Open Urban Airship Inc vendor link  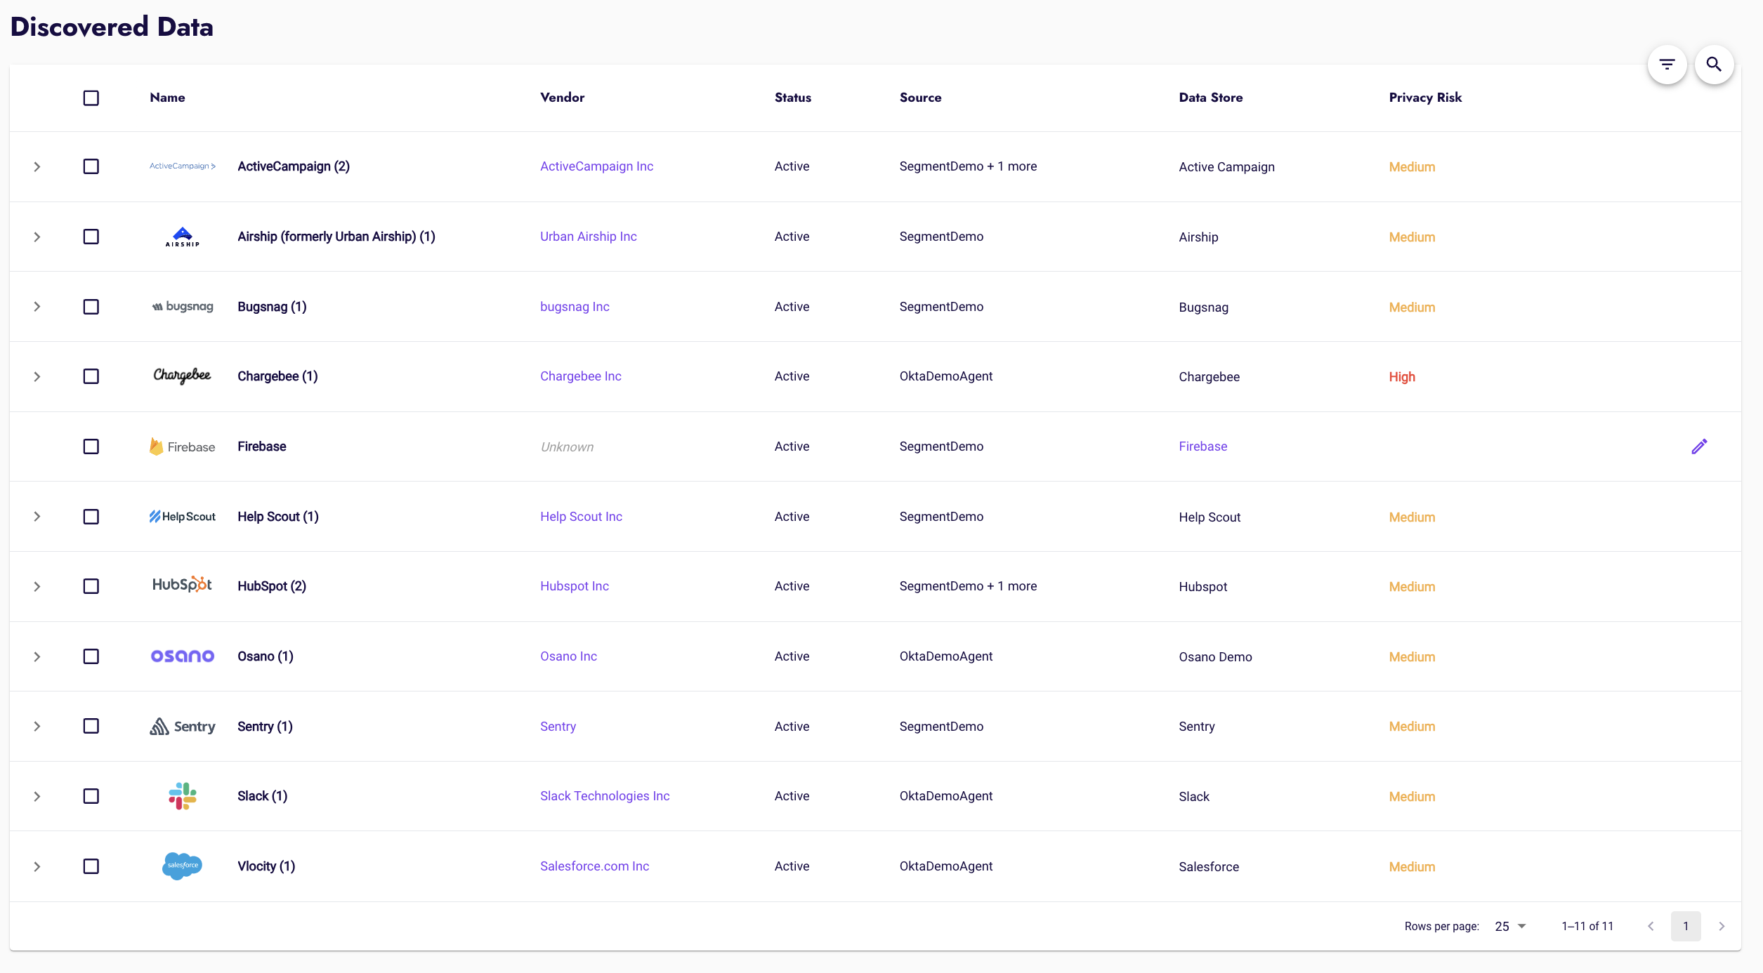click(x=589, y=237)
